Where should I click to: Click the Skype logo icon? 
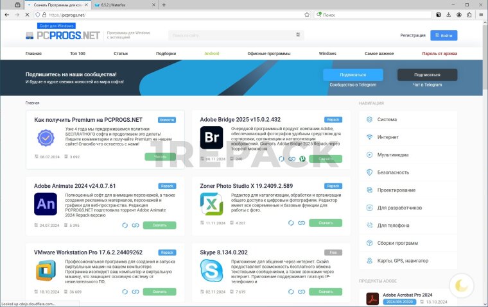pos(211,270)
